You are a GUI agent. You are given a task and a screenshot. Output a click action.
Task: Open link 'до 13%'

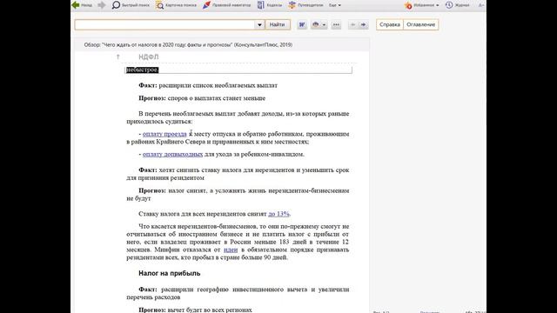coord(278,214)
